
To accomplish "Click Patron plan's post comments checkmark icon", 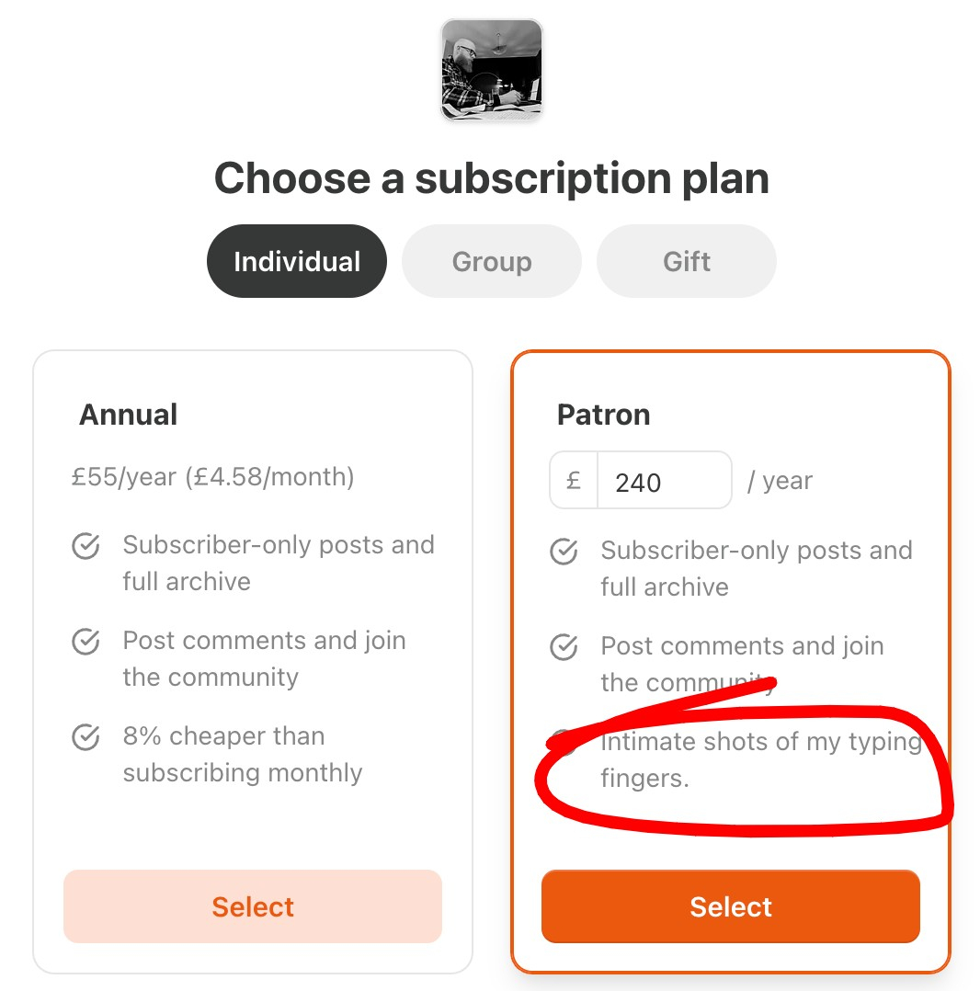I will (x=564, y=648).
